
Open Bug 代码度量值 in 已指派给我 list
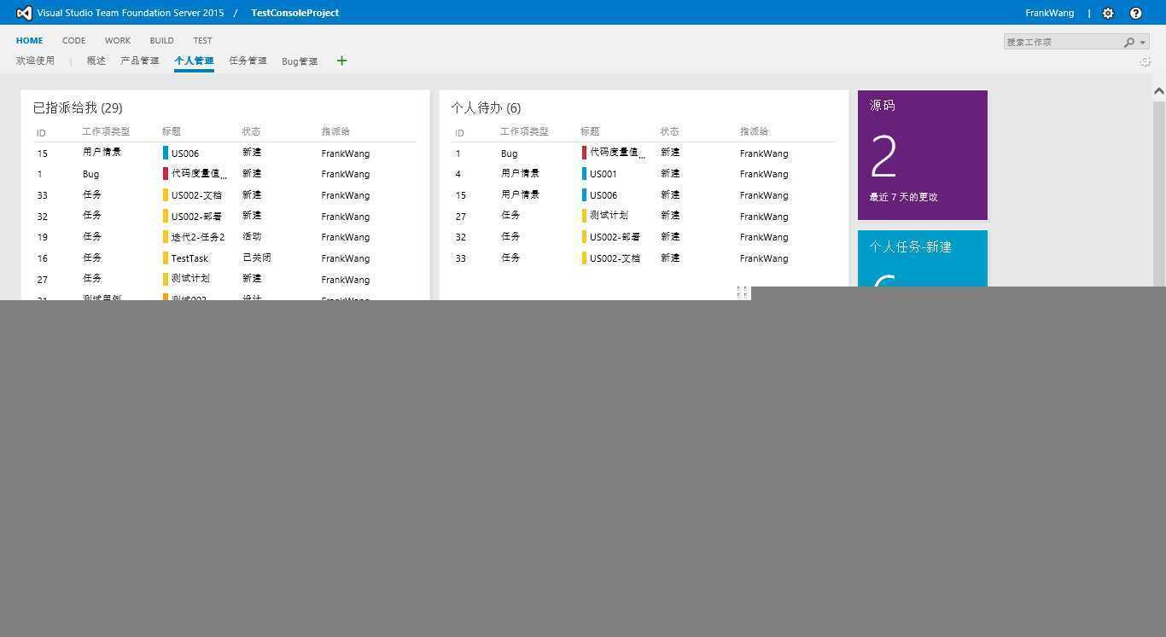pyautogui.click(x=199, y=174)
